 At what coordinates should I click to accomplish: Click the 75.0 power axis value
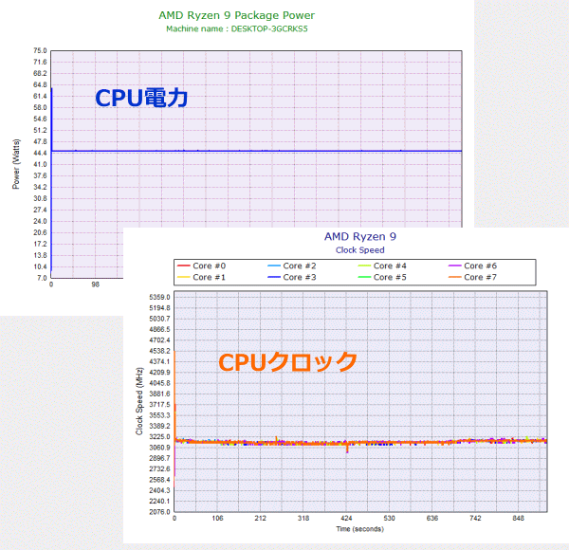tap(40, 51)
